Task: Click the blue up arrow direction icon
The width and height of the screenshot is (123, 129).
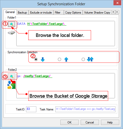Action: 66,59
